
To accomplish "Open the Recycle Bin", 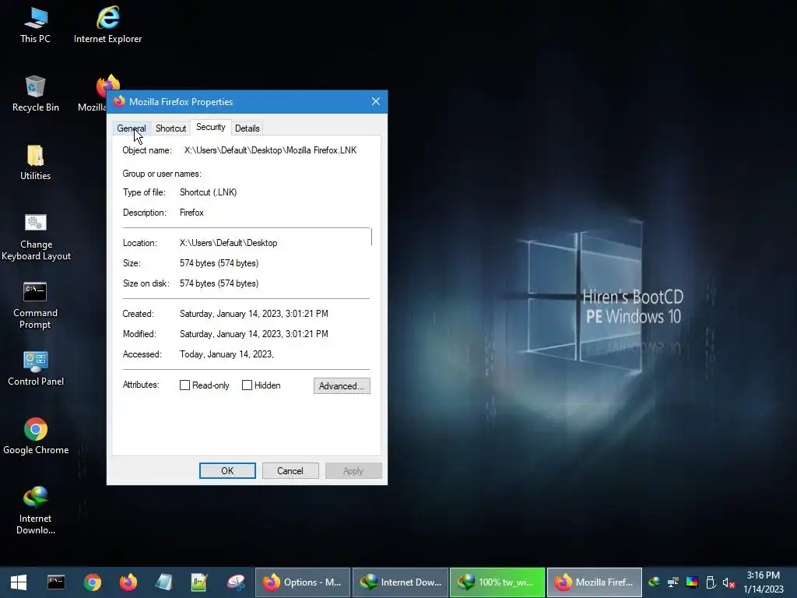I will pos(35,94).
